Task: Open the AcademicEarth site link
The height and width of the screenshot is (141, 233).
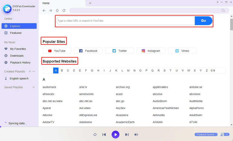Action: coord(125,122)
